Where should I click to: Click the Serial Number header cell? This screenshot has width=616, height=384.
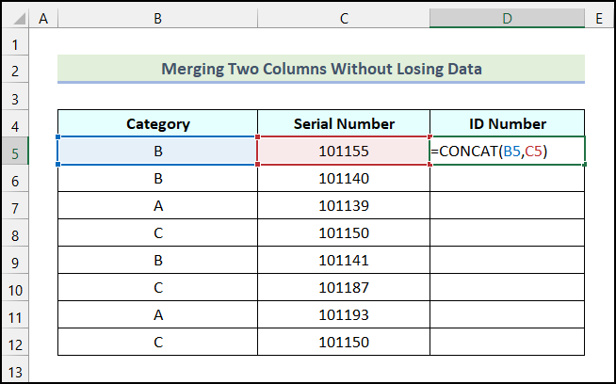coord(344,123)
